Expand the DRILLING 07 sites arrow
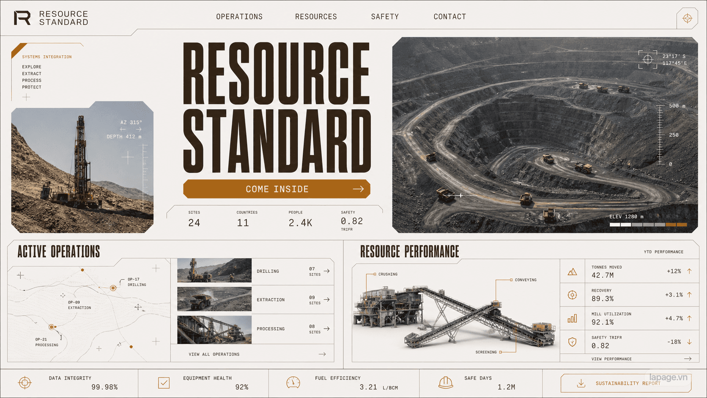Viewport: 707px width, 398px height. click(x=326, y=271)
